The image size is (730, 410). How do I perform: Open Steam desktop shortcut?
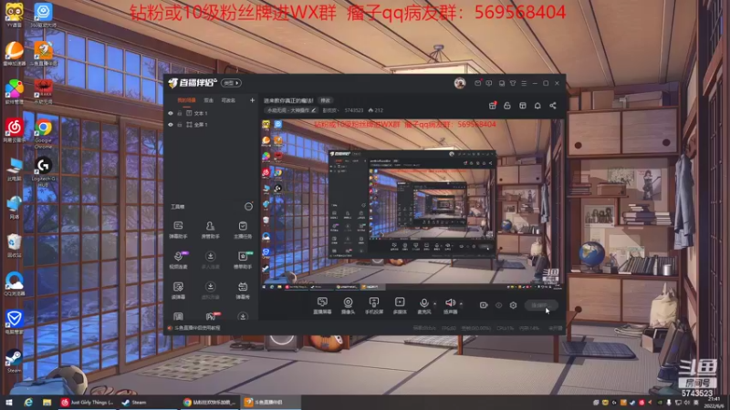pos(14,362)
